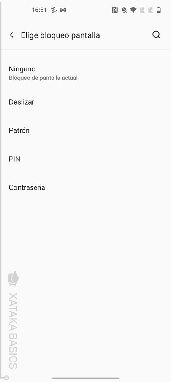
Task: Tap the Bloqueo de pantalla actual subtitle
Action: point(43,78)
